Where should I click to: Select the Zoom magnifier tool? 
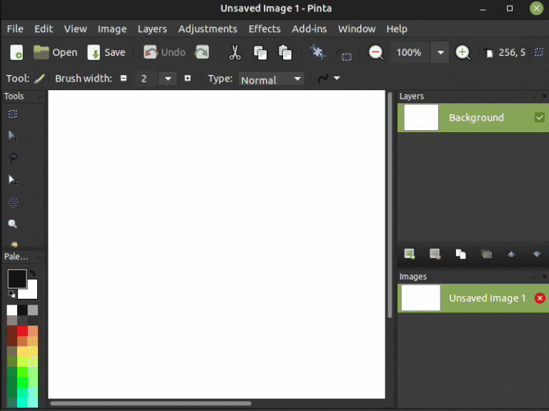[x=13, y=224]
